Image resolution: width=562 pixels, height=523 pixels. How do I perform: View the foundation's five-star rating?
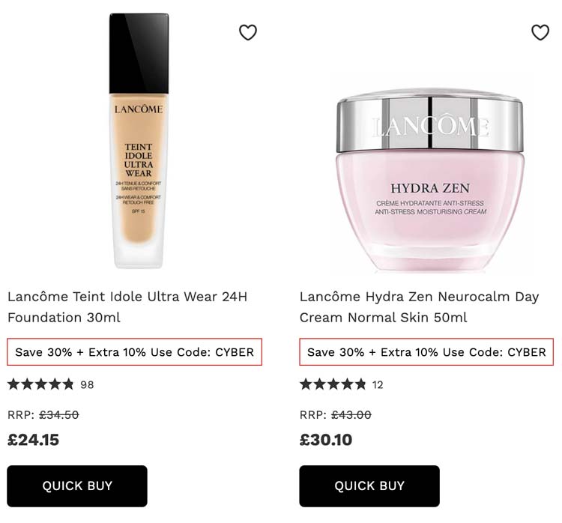40,384
